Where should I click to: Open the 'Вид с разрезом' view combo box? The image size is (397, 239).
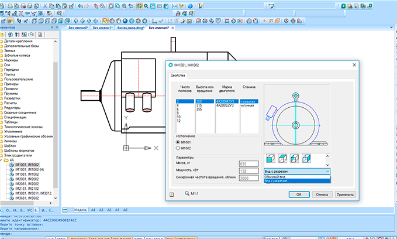tap(297, 171)
